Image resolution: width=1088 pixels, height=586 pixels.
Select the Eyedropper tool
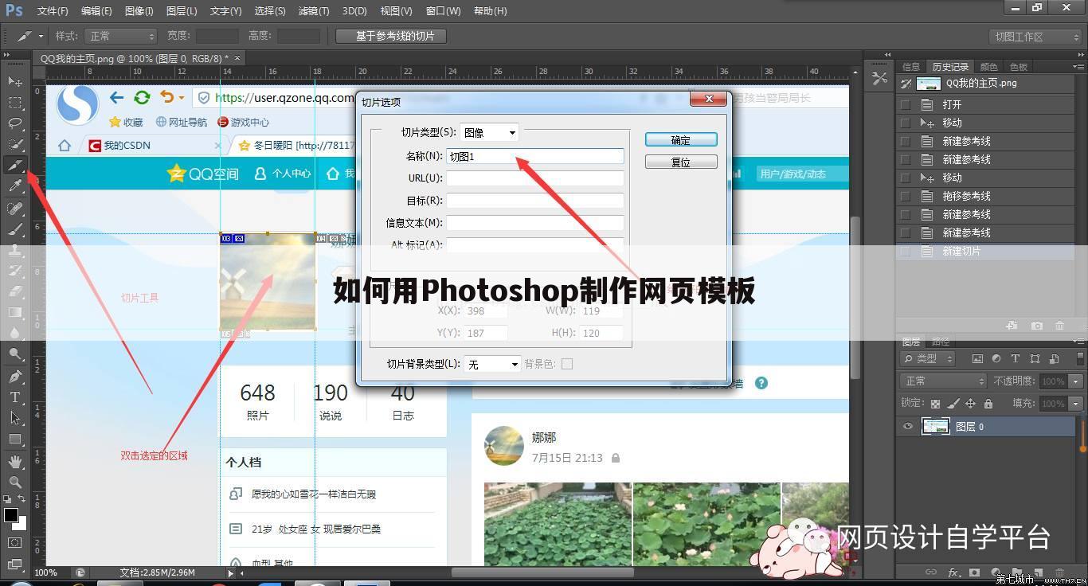coord(15,186)
